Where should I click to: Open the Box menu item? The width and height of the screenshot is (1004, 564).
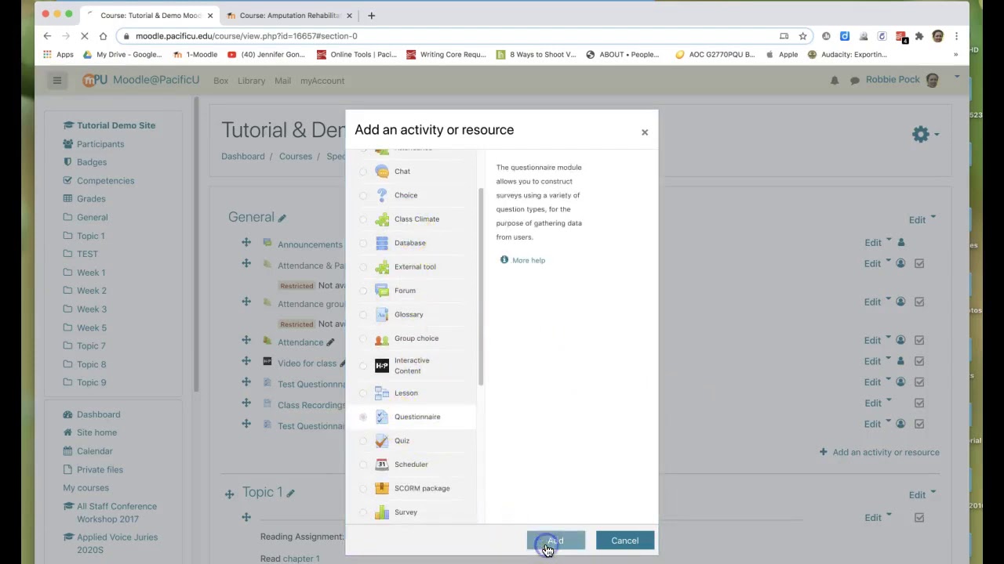[x=220, y=81]
